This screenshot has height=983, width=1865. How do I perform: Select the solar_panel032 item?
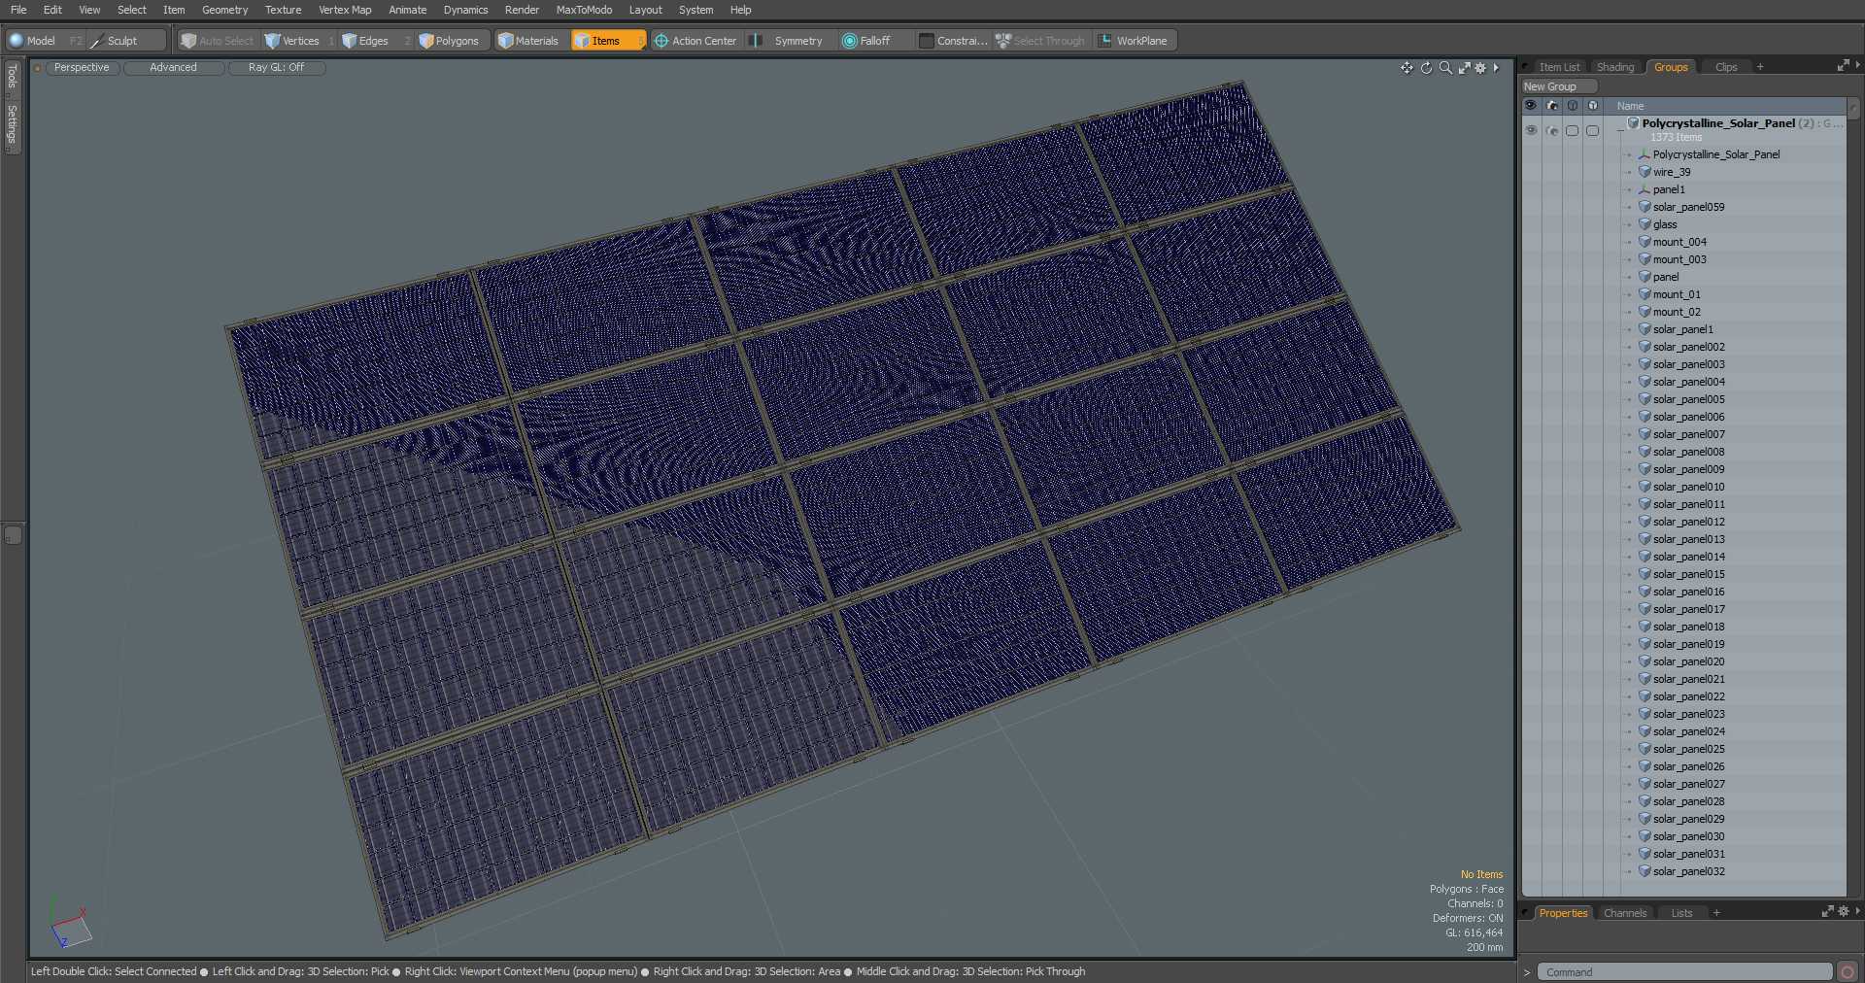1688,871
